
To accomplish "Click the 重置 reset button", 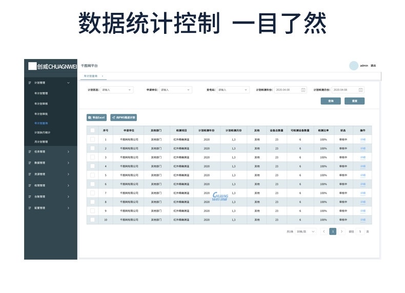I will 354,101.
